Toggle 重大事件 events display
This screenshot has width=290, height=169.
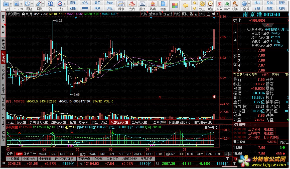click(x=155, y=14)
